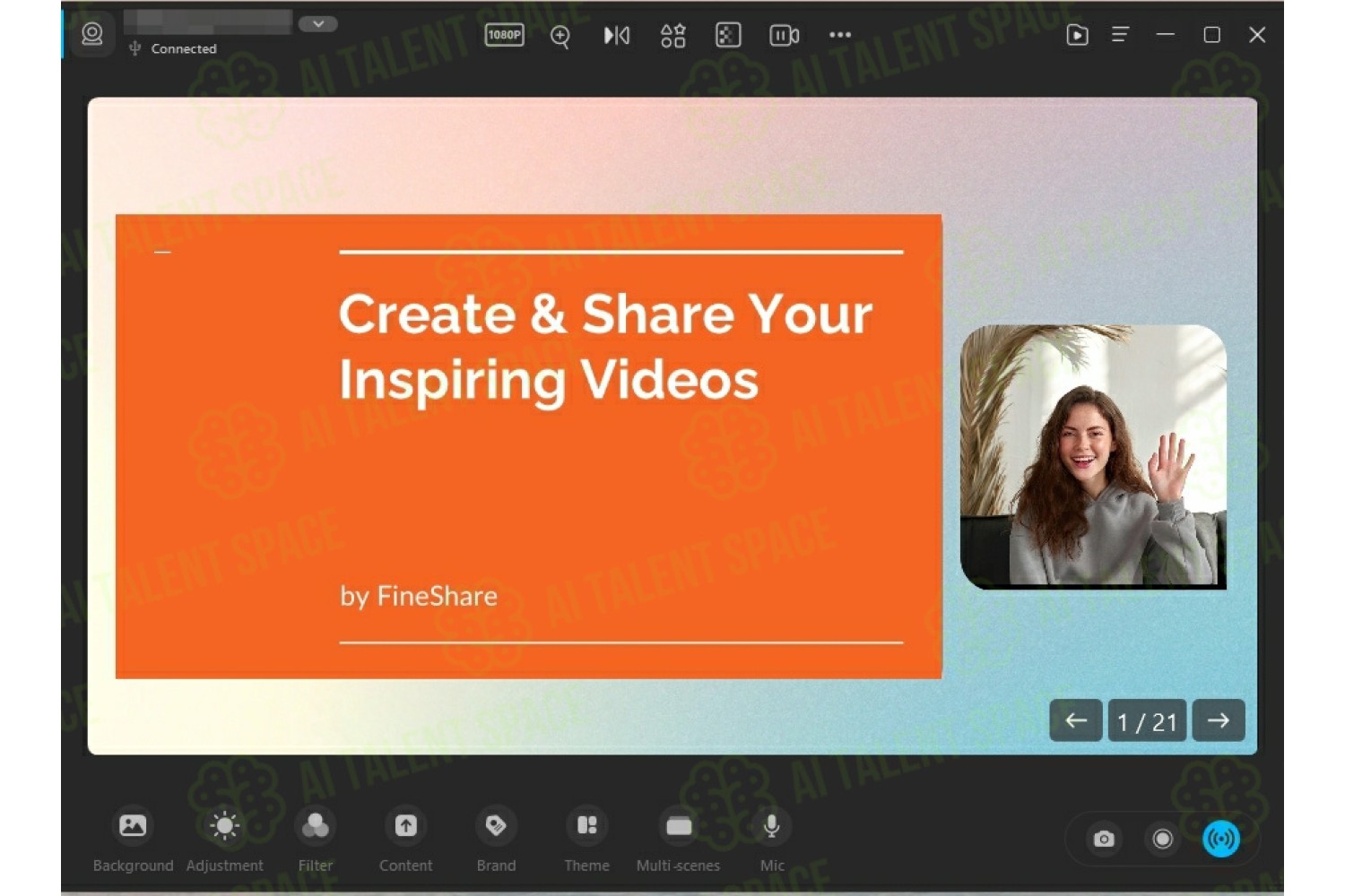Maximize the application window
This screenshot has width=1345, height=896.
point(1211,35)
